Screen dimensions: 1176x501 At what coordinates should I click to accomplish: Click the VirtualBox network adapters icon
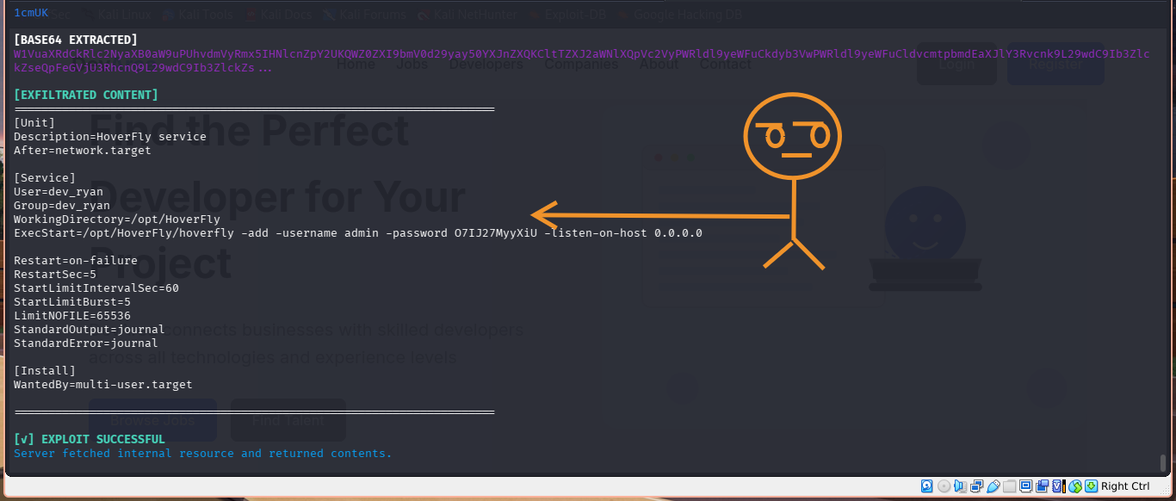point(977,486)
